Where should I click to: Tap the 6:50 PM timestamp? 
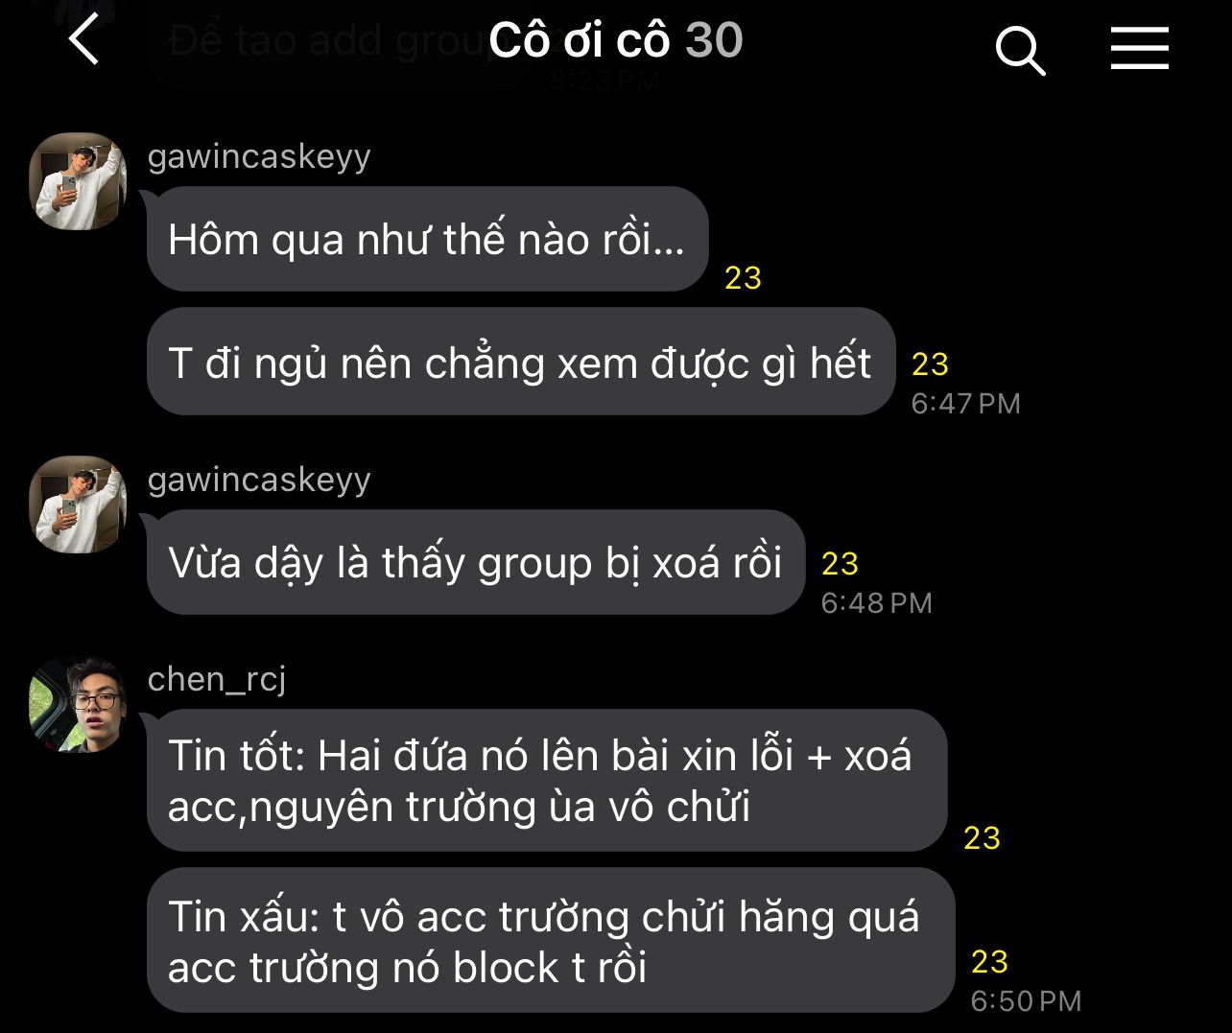point(1026,1001)
